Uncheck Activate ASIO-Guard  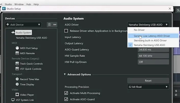[x=66, y=99]
